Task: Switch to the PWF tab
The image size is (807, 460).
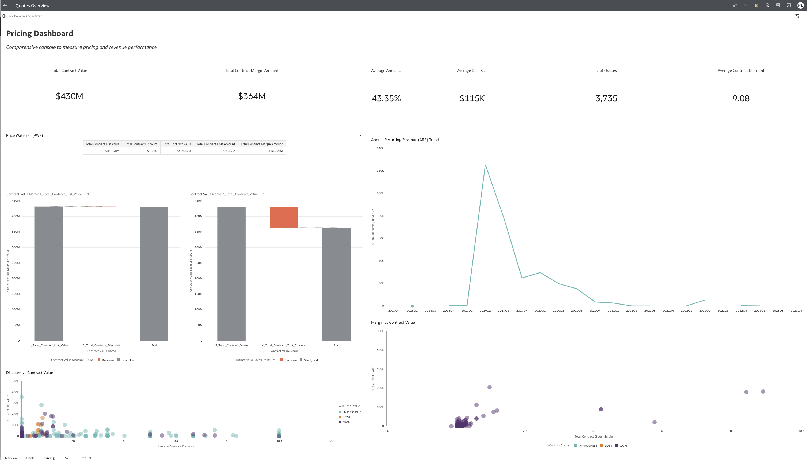Action: coord(67,458)
